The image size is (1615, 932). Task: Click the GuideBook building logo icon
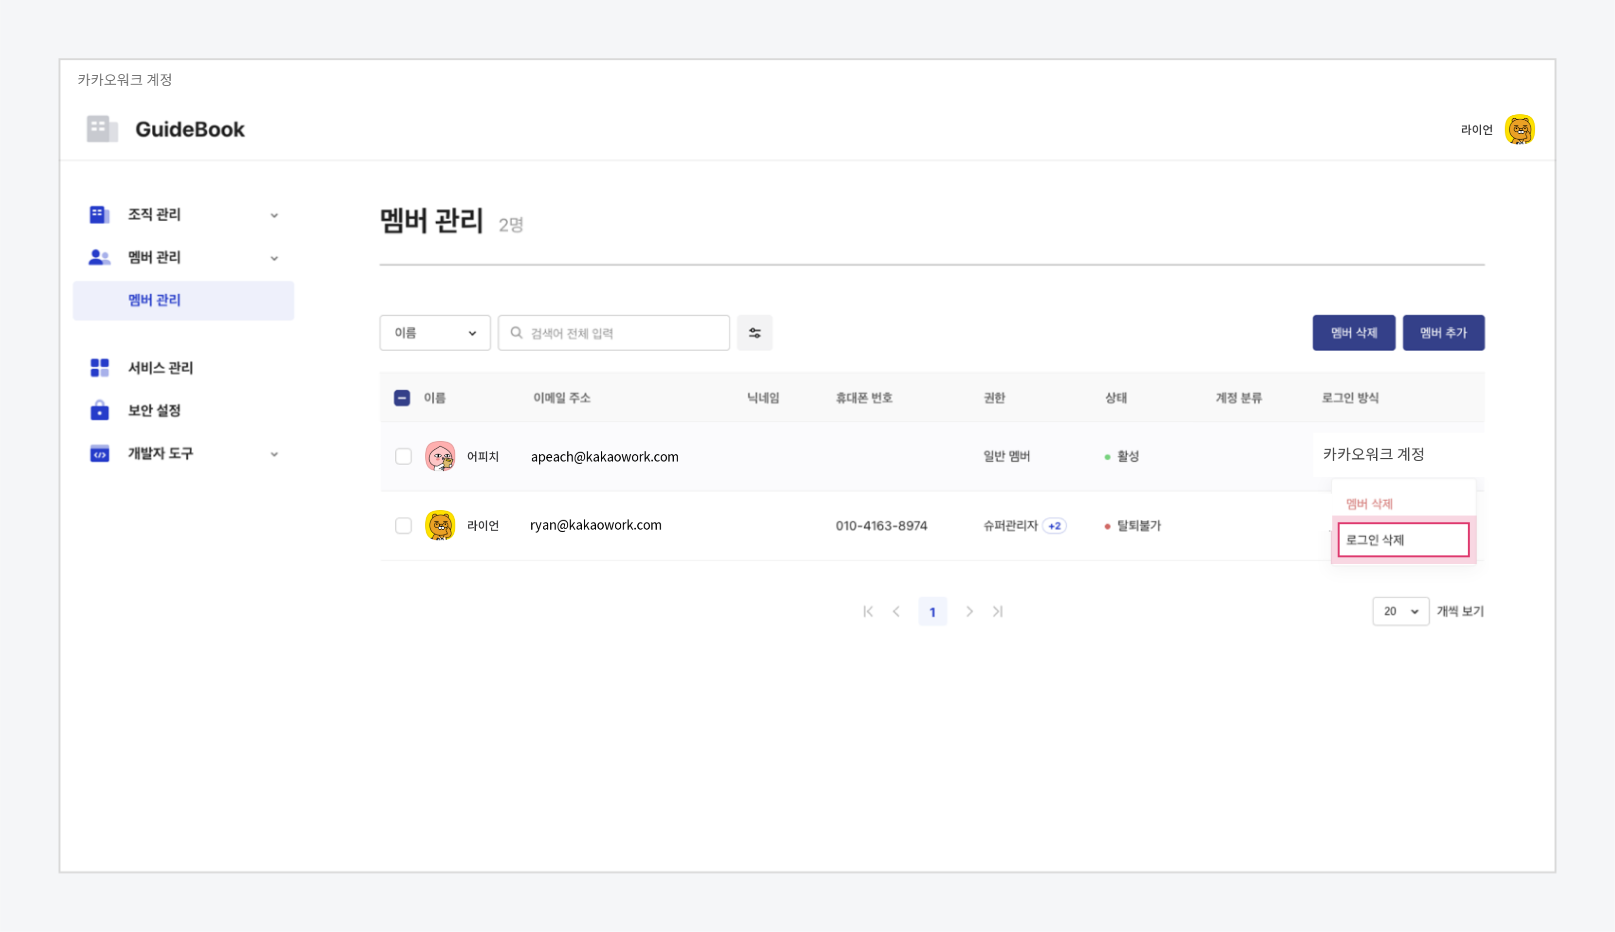coord(103,129)
